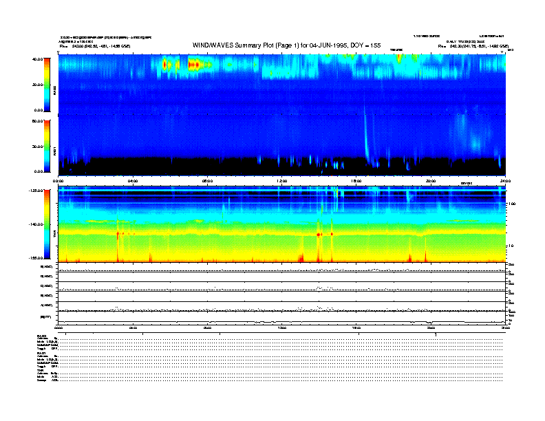
Task: Click the 100 frequency label right of TNR
Action: 512,204
